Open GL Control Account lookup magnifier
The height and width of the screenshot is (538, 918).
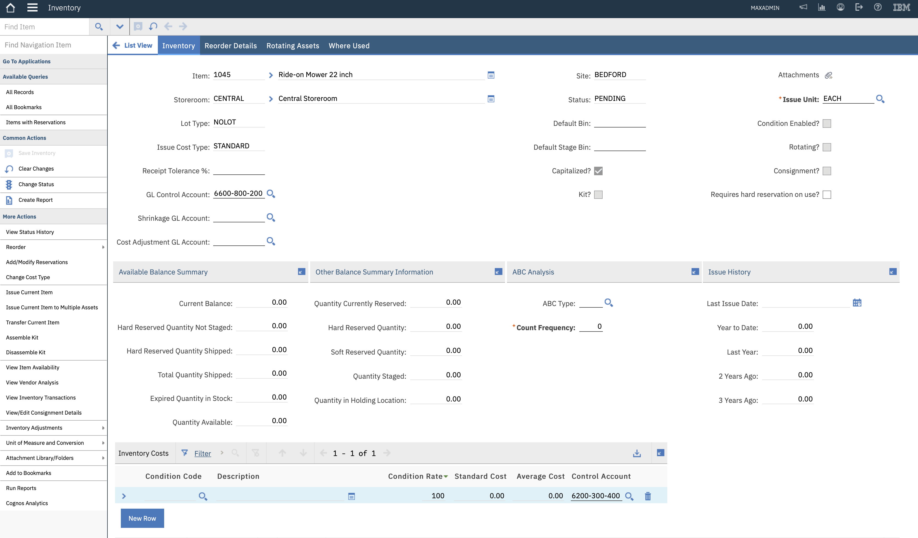pos(271,194)
